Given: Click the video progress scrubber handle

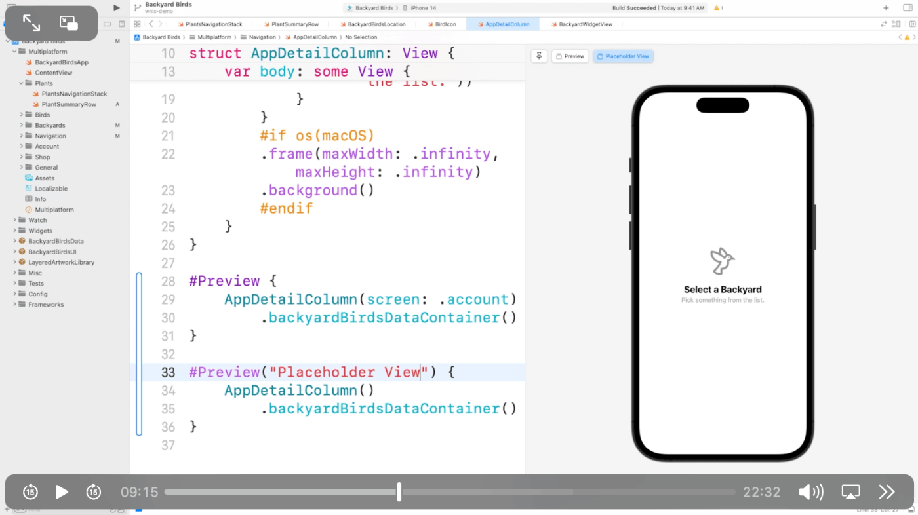Looking at the screenshot, I should point(399,492).
